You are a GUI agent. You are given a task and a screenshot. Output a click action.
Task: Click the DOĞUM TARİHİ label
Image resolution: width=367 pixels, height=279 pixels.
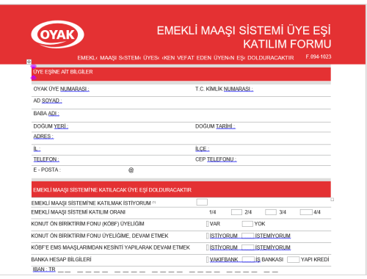point(215,126)
